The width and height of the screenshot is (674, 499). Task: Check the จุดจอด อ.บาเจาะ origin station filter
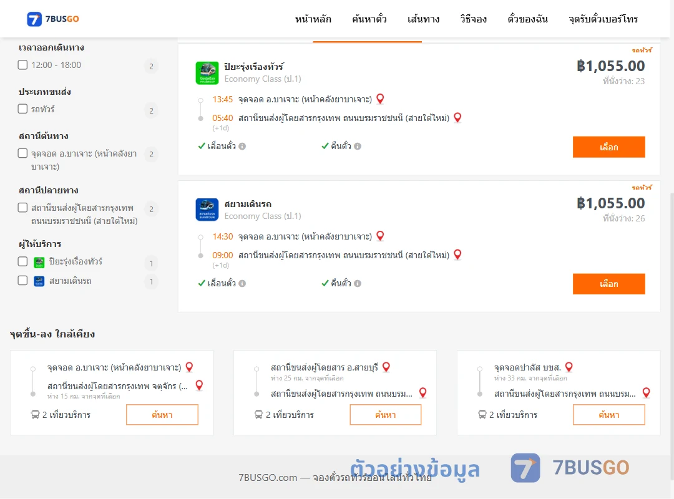23,153
